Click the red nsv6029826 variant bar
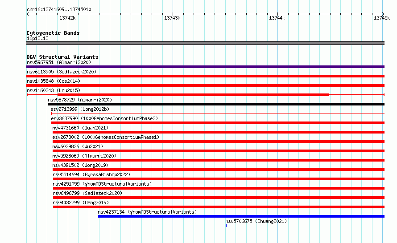397x243 pixels. click(219, 151)
